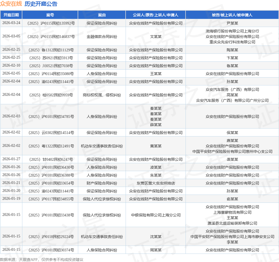The width and height of the screenshot is (279, 262).
Task: Click 财产保险合同纠纷 cause cell
Action: click(102, 183)
